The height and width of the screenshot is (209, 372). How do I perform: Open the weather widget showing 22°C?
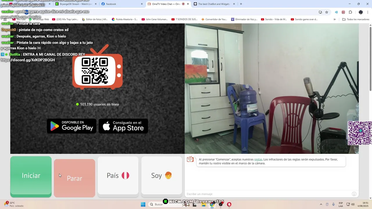13,204
